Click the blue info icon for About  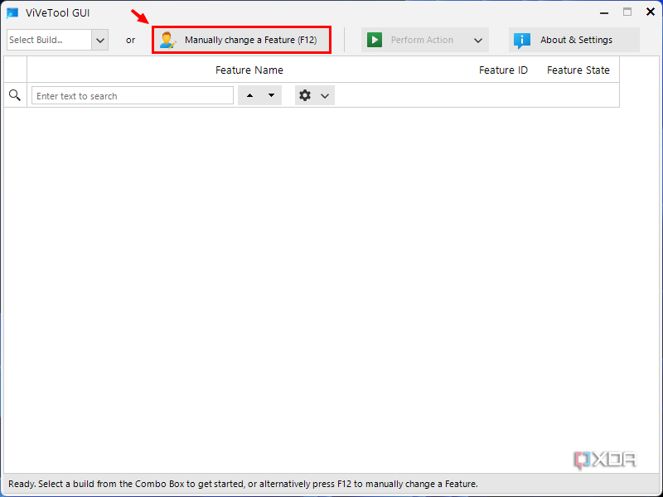point(522,40)
